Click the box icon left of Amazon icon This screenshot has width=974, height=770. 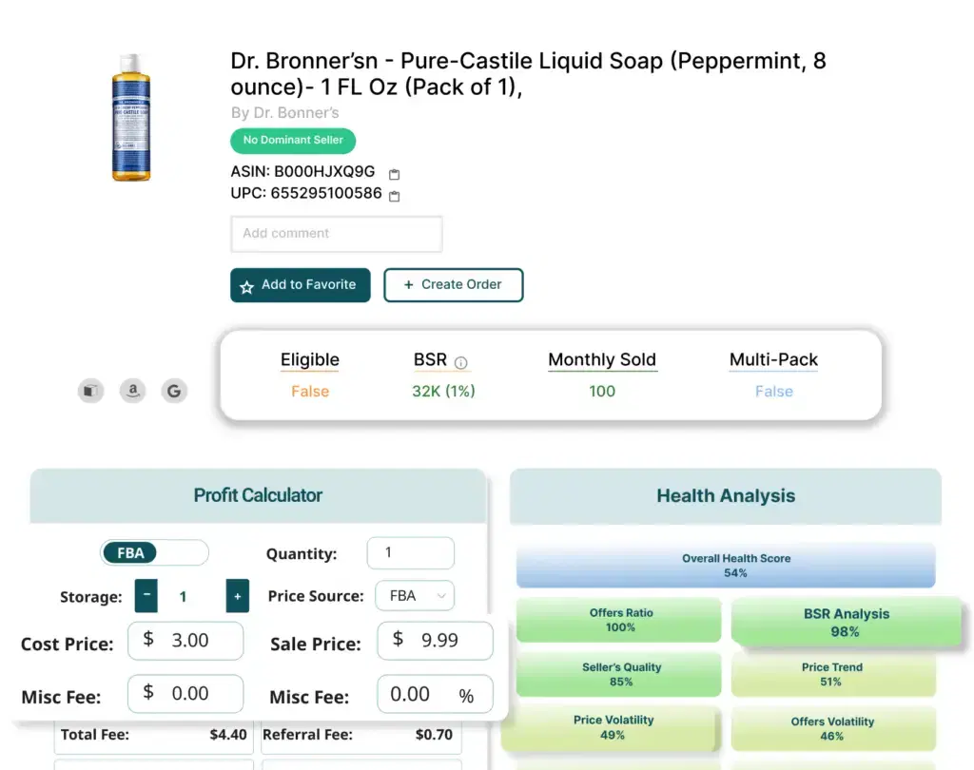(x=90, y=391)
